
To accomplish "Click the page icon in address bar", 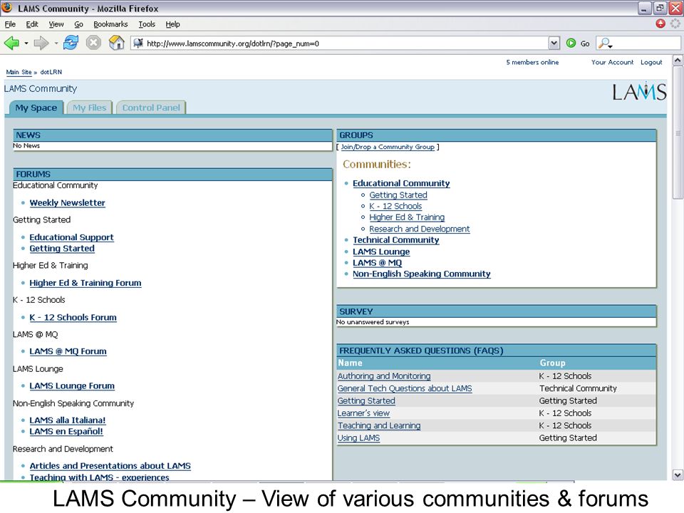I will pyautogui.click(x=138, y=43).
